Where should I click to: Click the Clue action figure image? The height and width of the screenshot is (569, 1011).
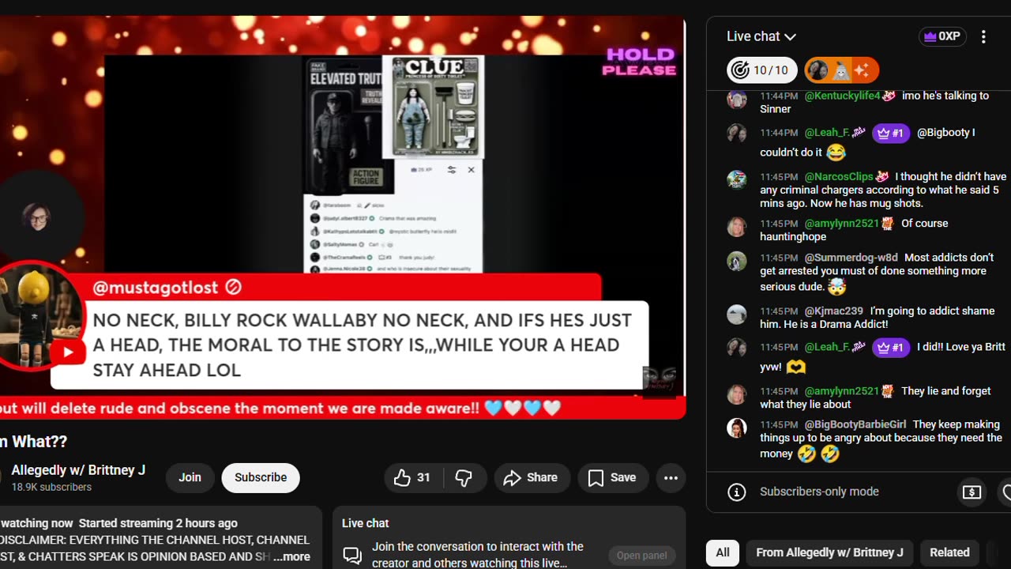pos(433,106)
